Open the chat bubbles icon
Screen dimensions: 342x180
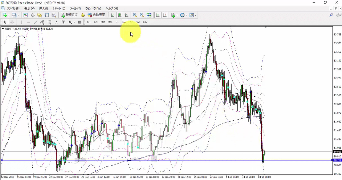point(338,15)
